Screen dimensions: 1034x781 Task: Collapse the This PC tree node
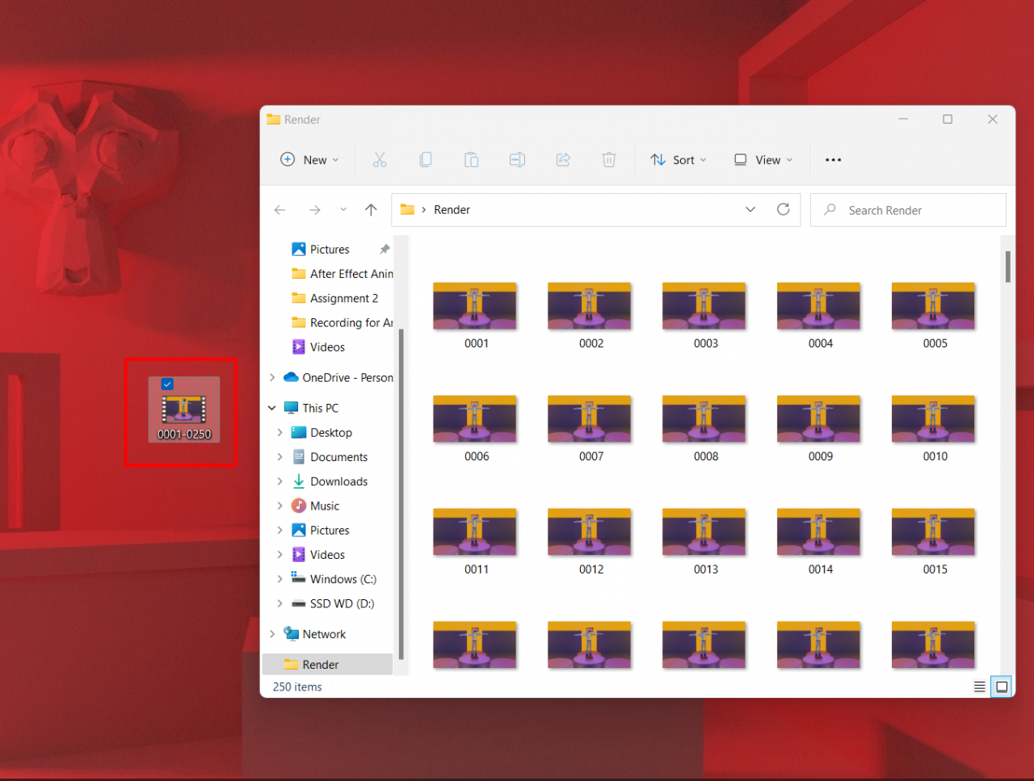tap(272, 409)
